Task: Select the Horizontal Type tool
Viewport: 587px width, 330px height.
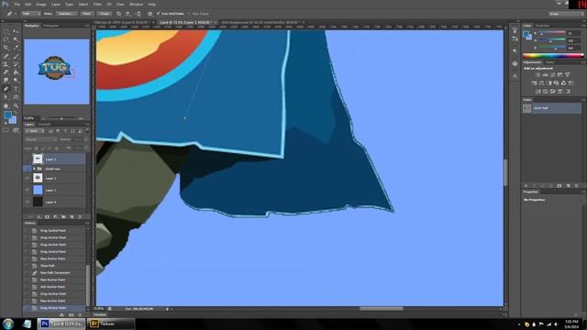Action: click(x=16, y=89)
